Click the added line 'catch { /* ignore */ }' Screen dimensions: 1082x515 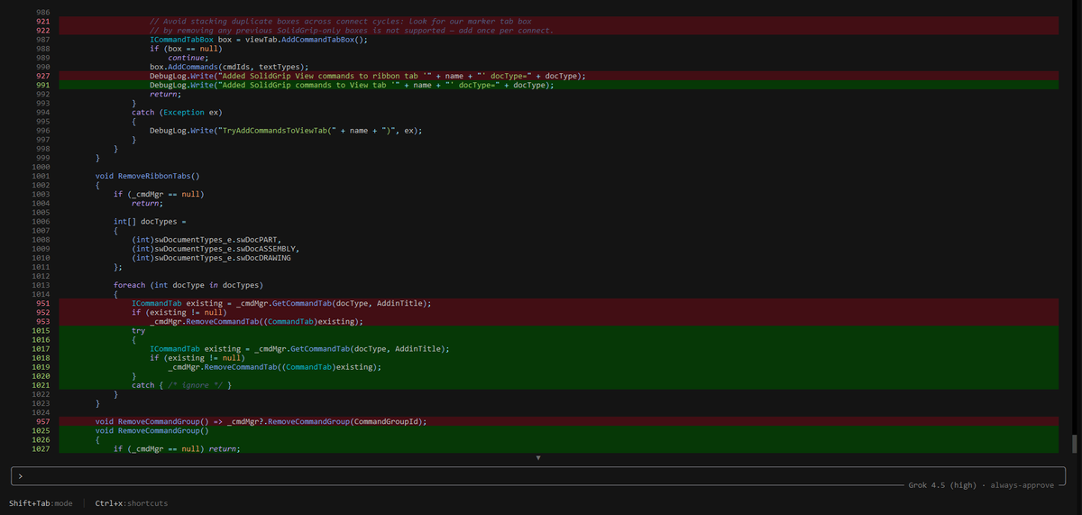[183, 385]
